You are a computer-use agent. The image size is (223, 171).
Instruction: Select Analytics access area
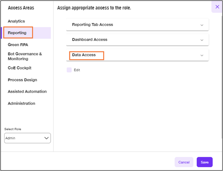point(16,21)
